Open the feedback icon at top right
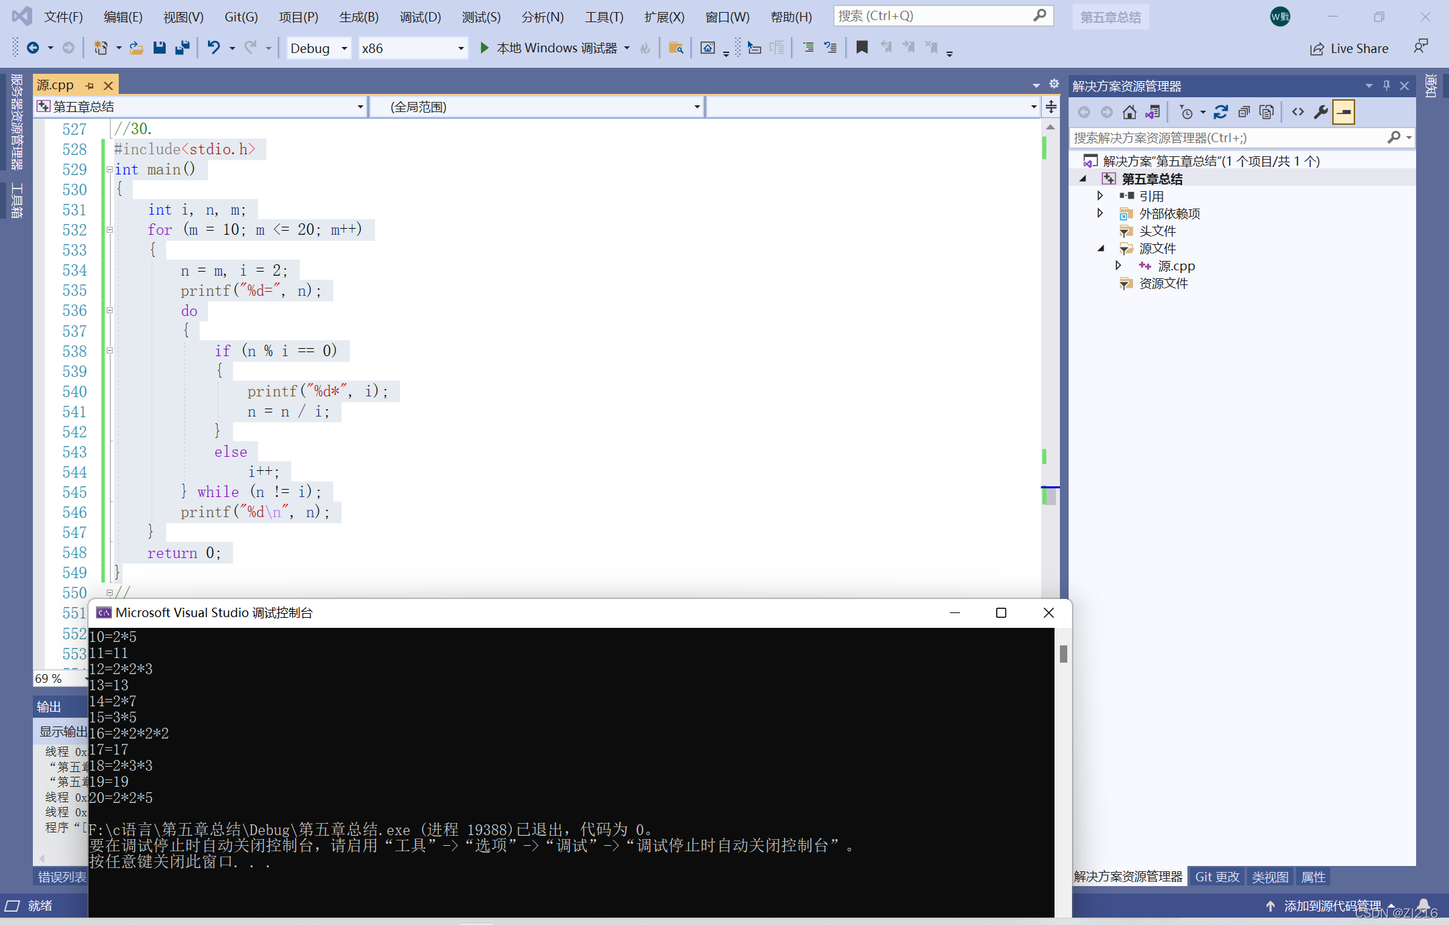The width and height of the screenshot is (1449, 925). [x=1420, y=47]
